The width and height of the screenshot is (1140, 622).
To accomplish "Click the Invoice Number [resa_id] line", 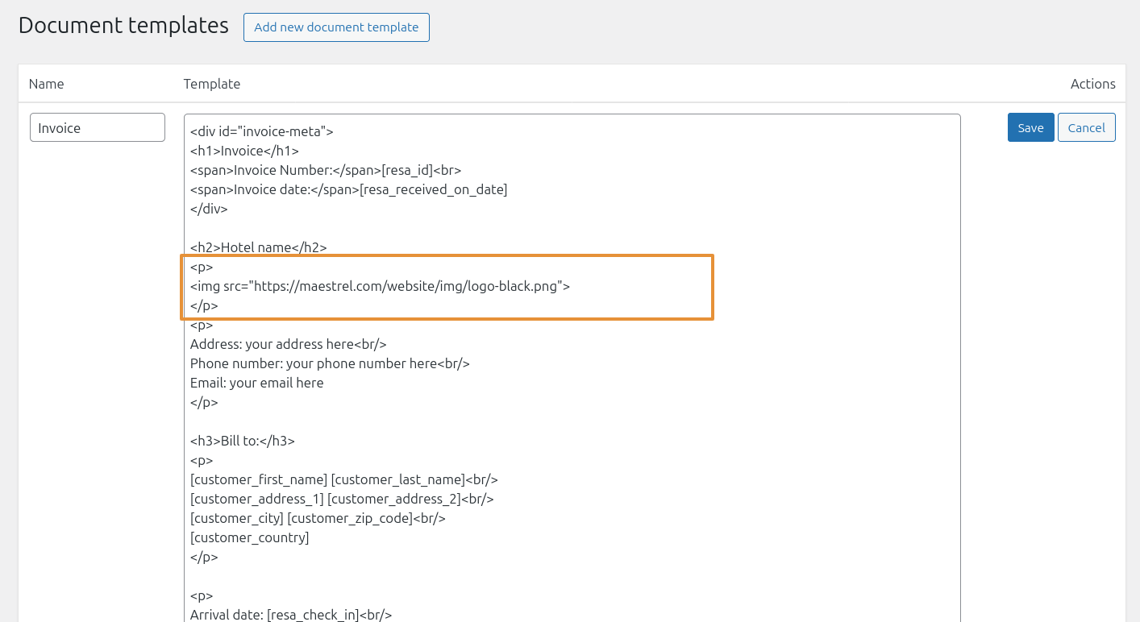I will pyautogui.click(x=325, y=170).
